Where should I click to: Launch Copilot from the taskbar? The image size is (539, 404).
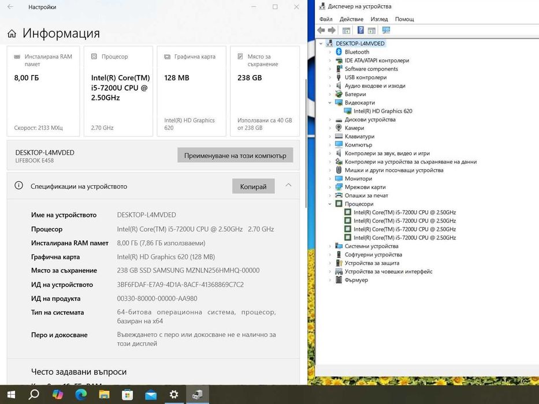[x=57, y=394]
